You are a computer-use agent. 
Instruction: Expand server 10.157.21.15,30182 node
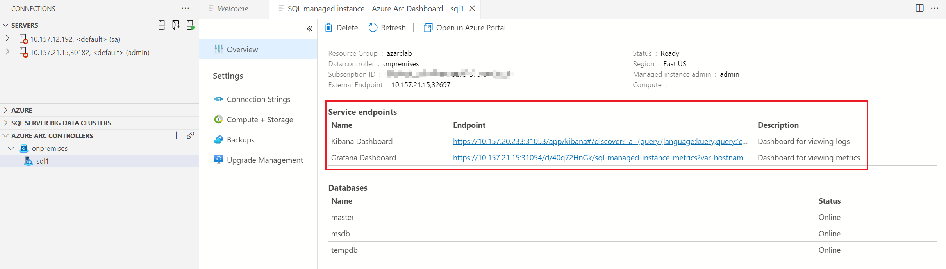pos(7,52)
